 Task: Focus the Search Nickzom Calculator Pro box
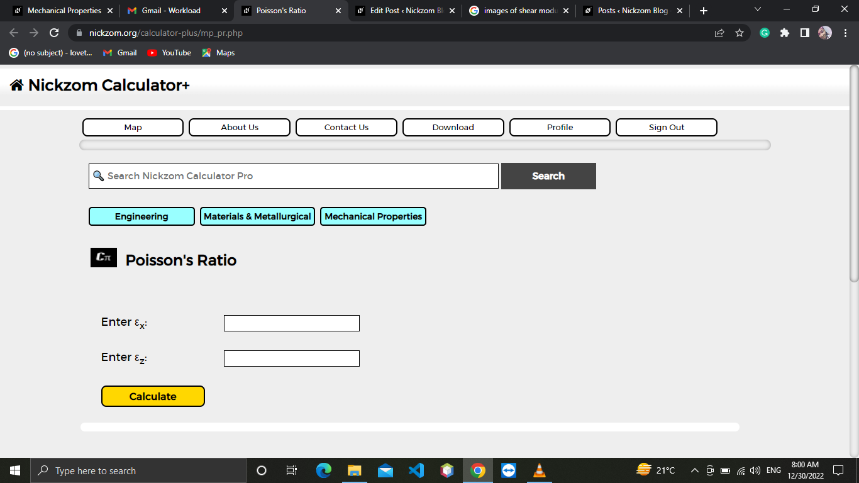coord(294,176)
